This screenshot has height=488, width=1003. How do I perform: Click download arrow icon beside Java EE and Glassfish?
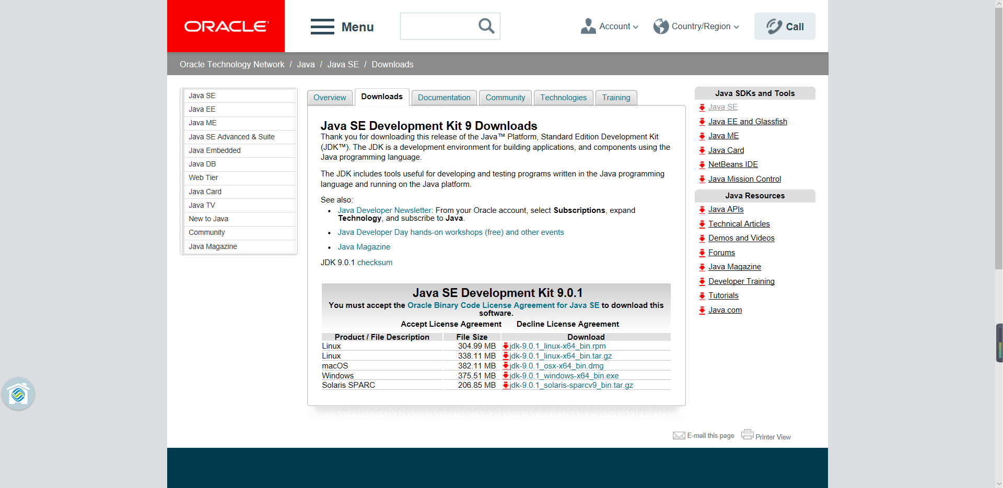click(x=702, y=122)
